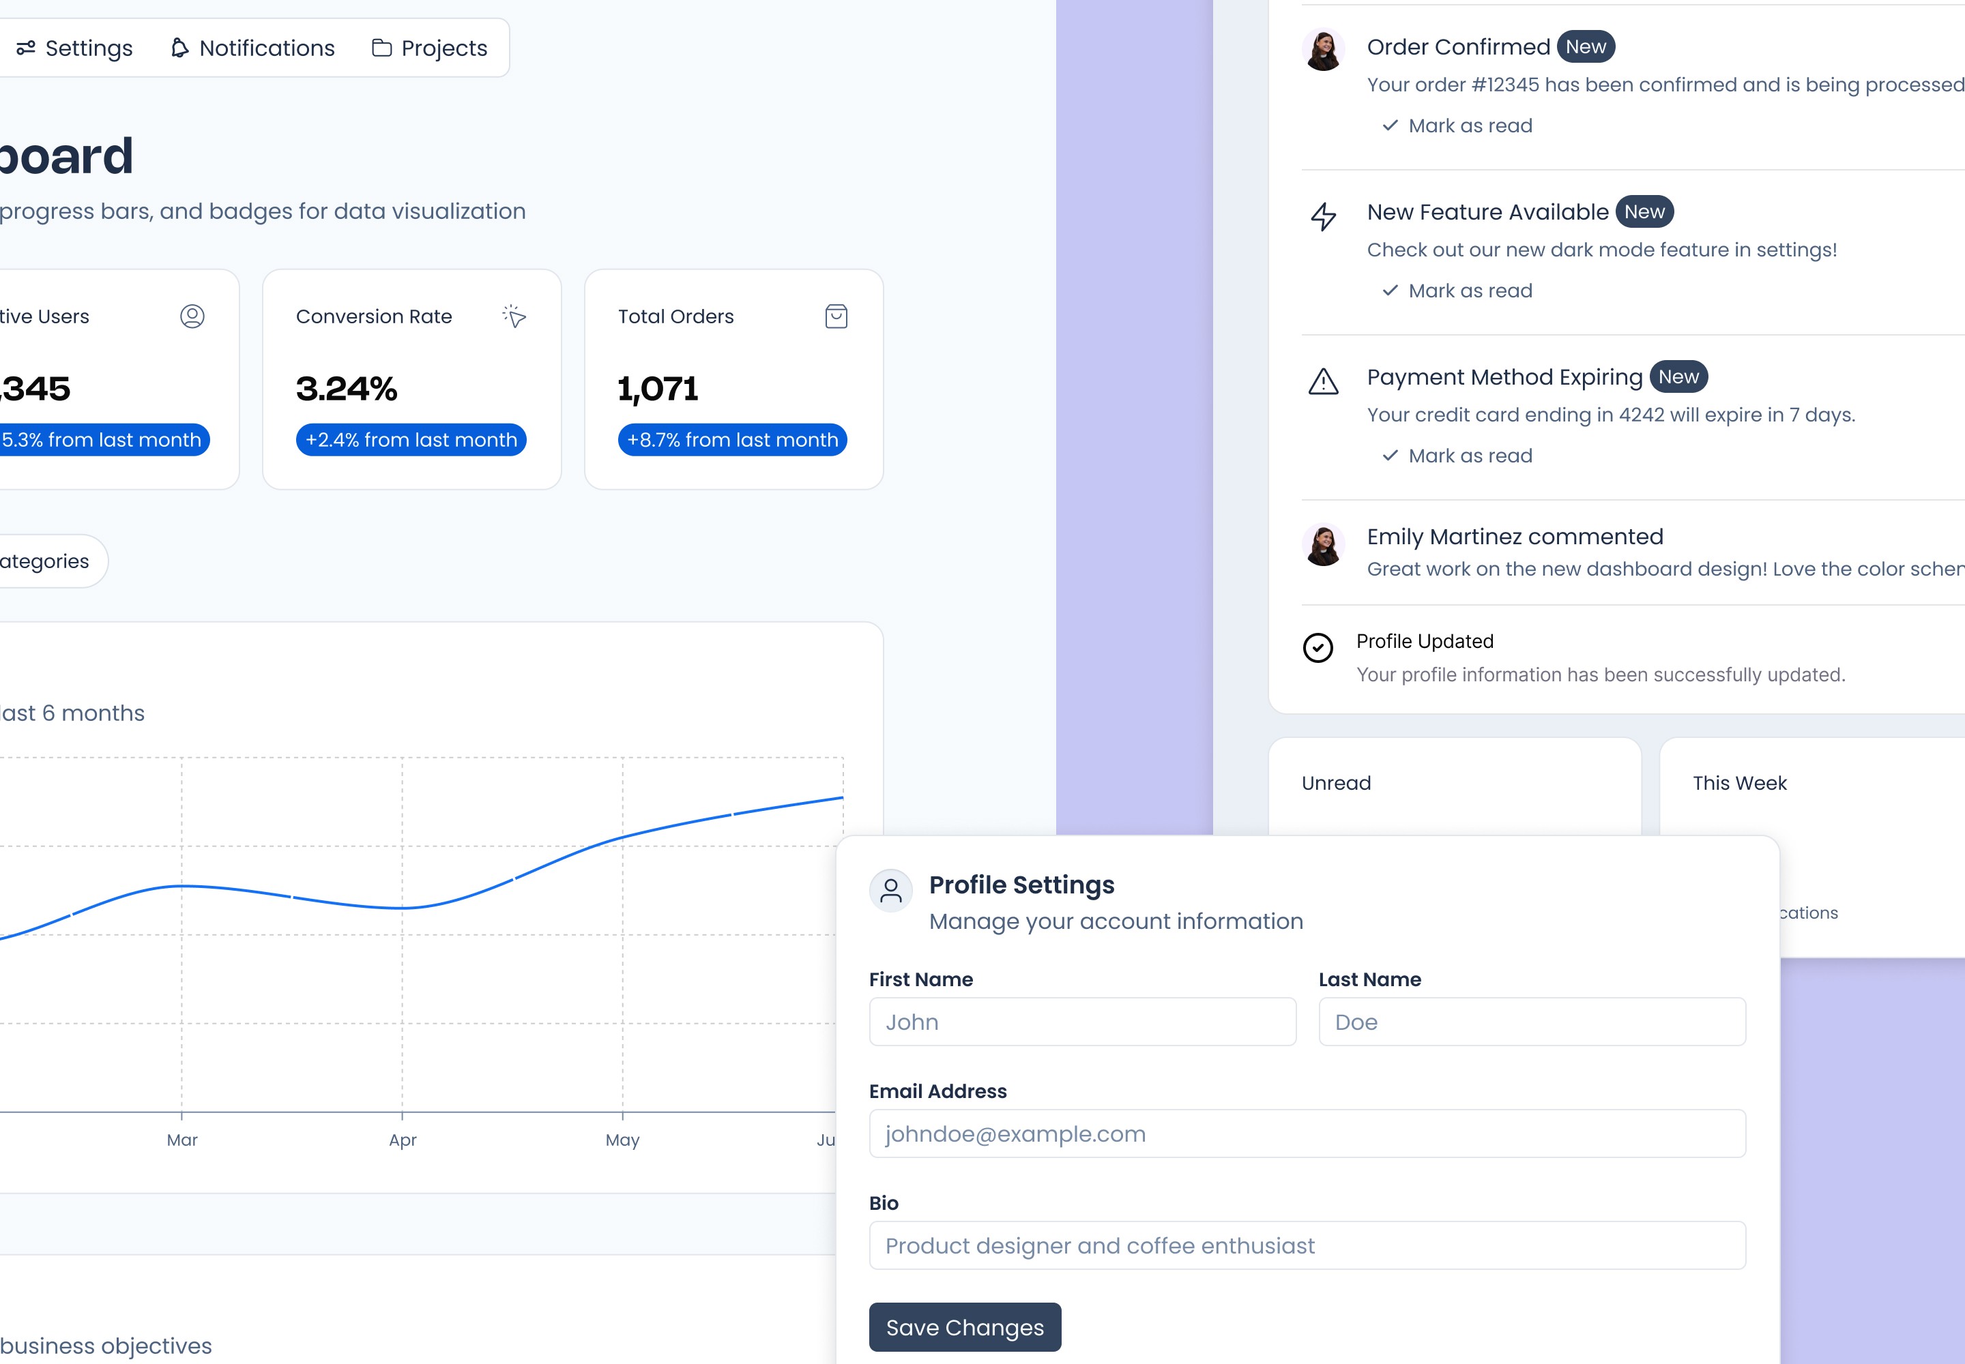The image size is (1965, 1364).
Task: Switch to the Notifications tab
Action: pos(253,48)
